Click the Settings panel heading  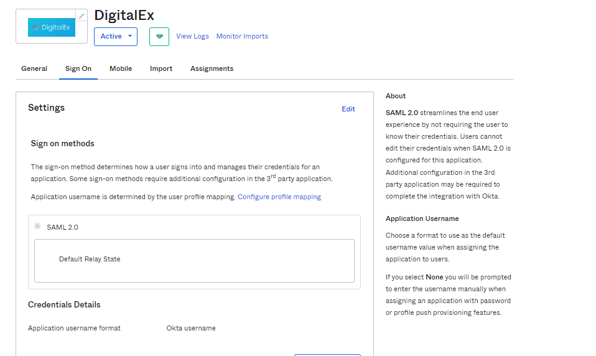46,108
